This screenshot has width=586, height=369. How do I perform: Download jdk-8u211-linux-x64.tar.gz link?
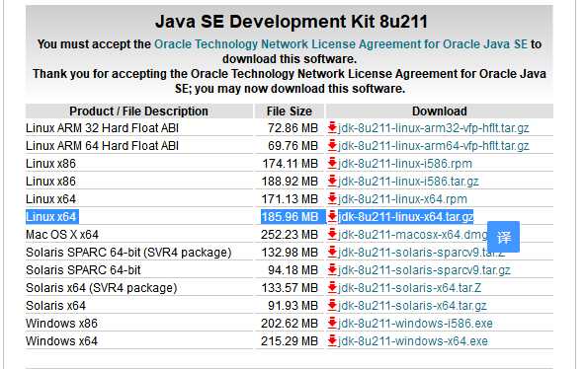click(406, 217)
